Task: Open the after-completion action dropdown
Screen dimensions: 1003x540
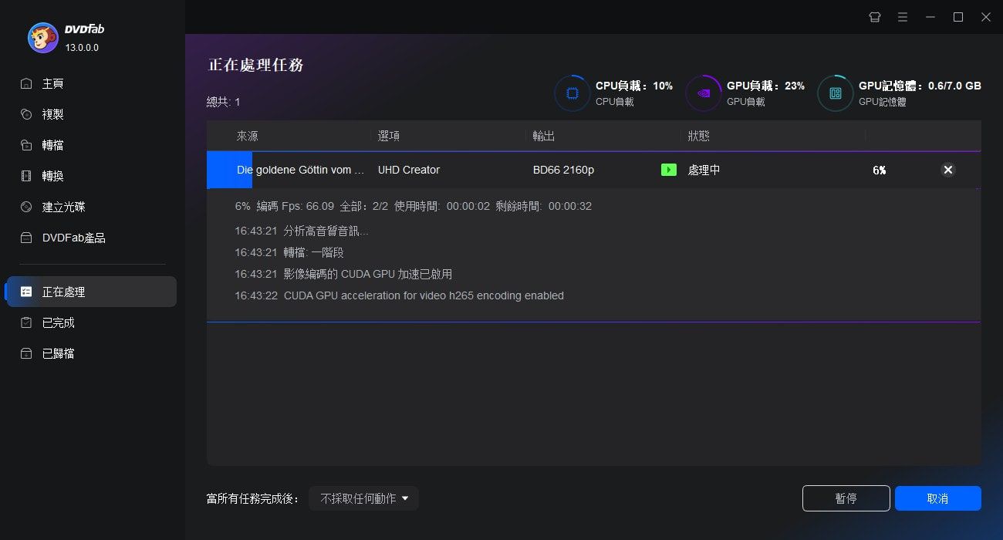Action: tap(363, 498)
